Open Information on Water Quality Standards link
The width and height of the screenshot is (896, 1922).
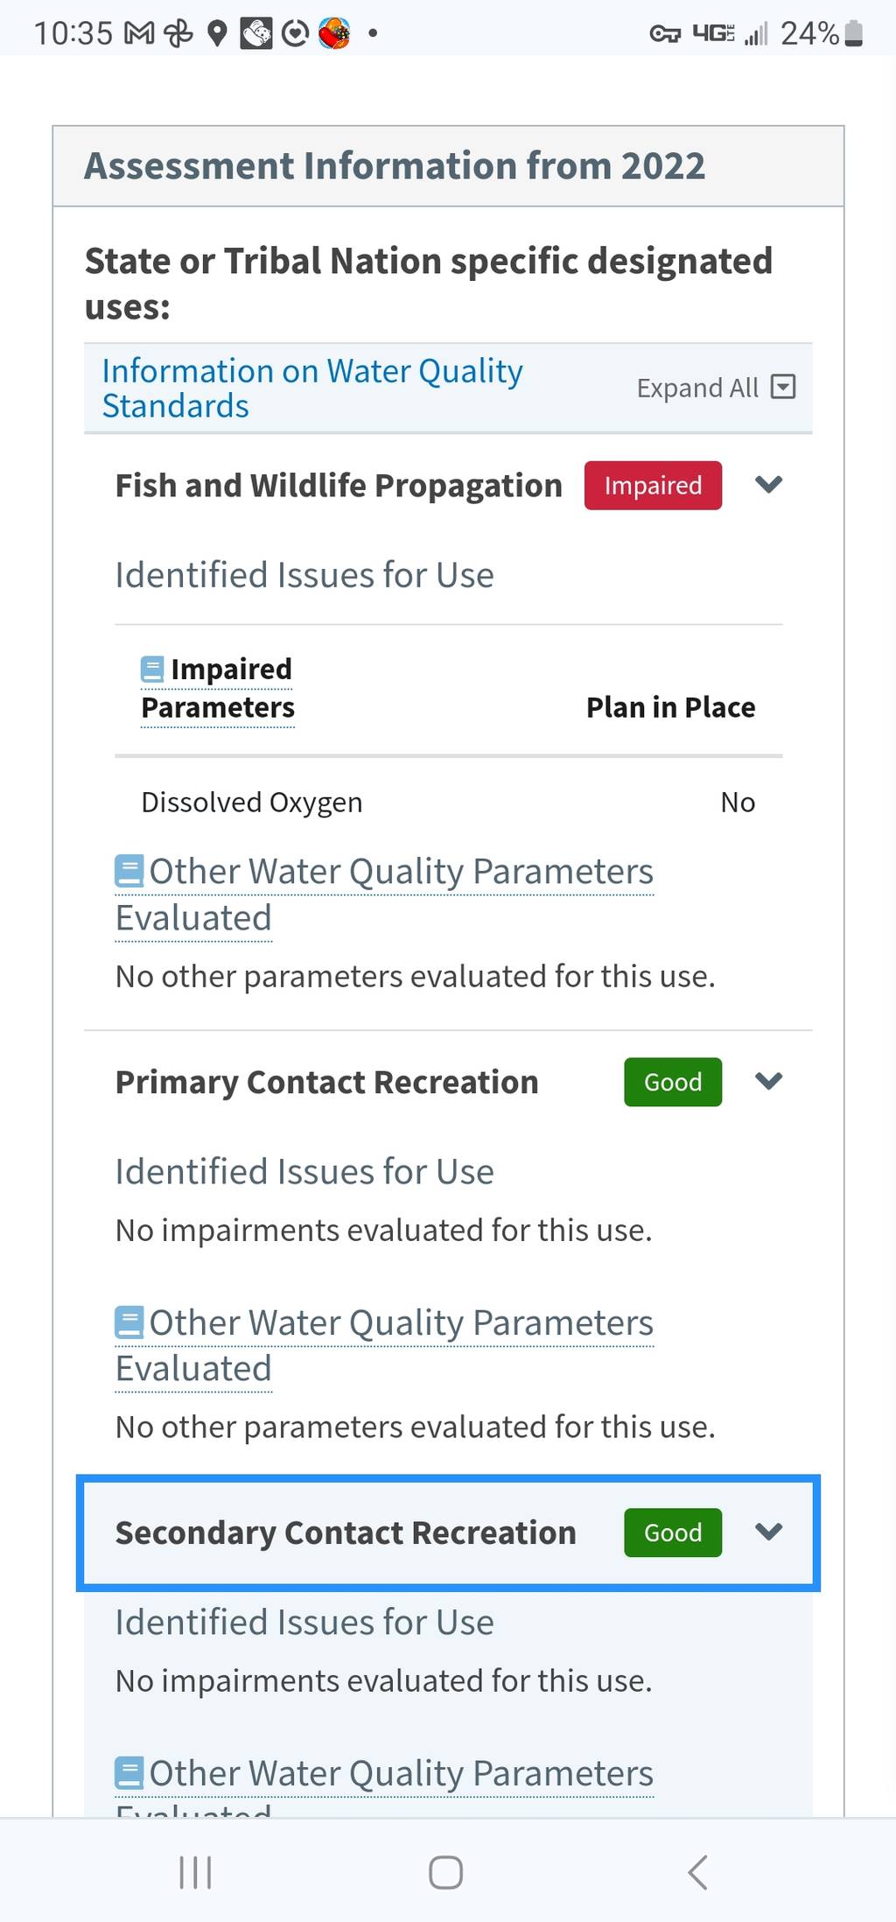click(x=312, y=388)
